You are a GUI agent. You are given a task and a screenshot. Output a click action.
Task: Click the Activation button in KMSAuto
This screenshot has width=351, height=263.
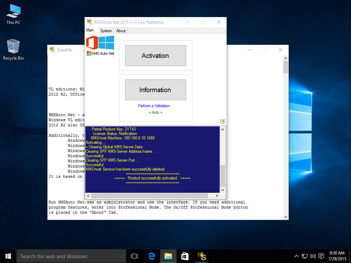(155, 56)
